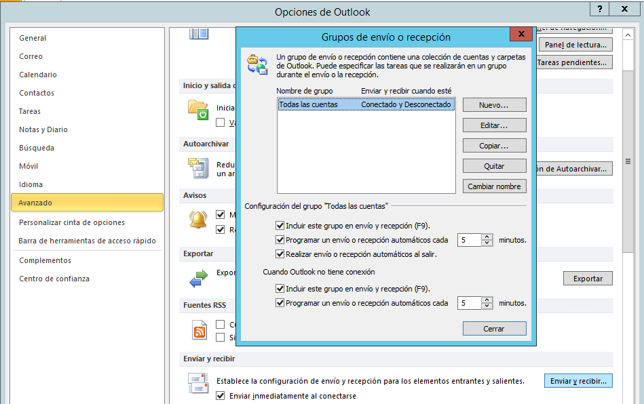The image size is (644, 404).
Task: Click Cerrar to close the dialog
Action: (x=495, y=329)
